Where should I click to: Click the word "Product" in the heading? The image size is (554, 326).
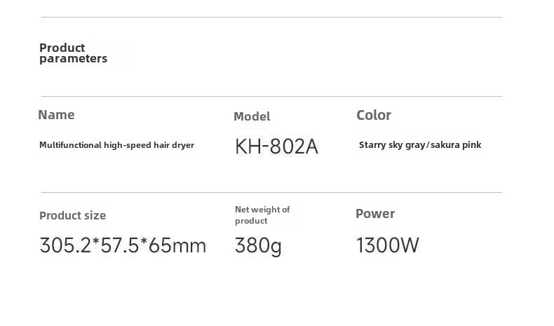(x=62, y=48)
